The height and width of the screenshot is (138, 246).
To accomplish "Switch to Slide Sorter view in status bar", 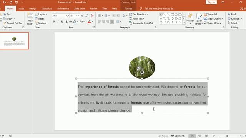I will (x=199, y=136).
